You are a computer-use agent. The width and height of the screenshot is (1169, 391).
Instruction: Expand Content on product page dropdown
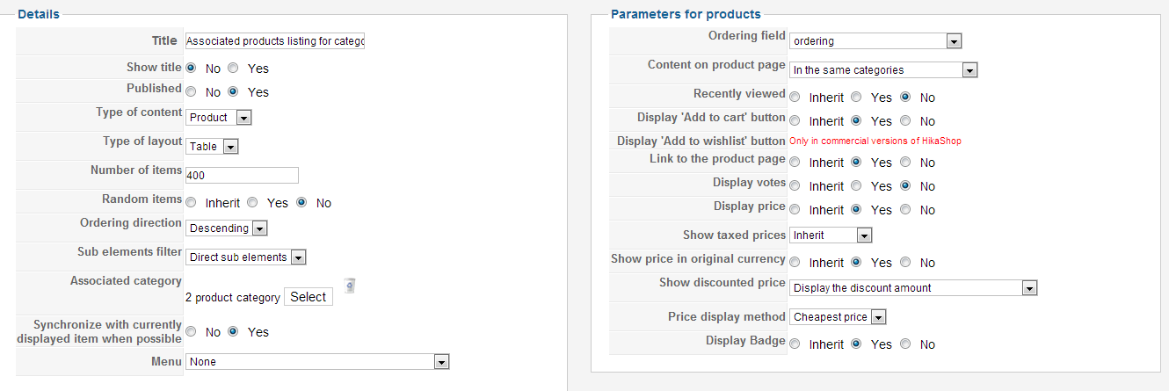(x=883, y=70)
